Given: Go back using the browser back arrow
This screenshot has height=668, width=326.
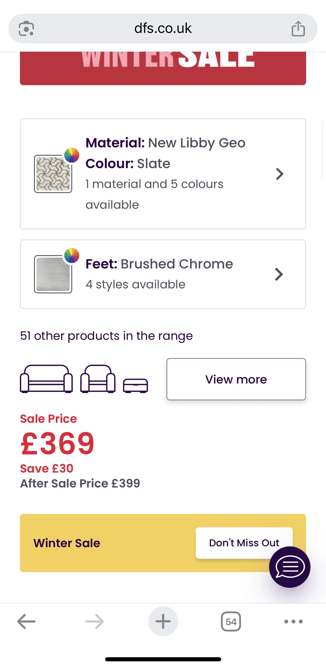Looking at the screenshot, I should (26, 621).
